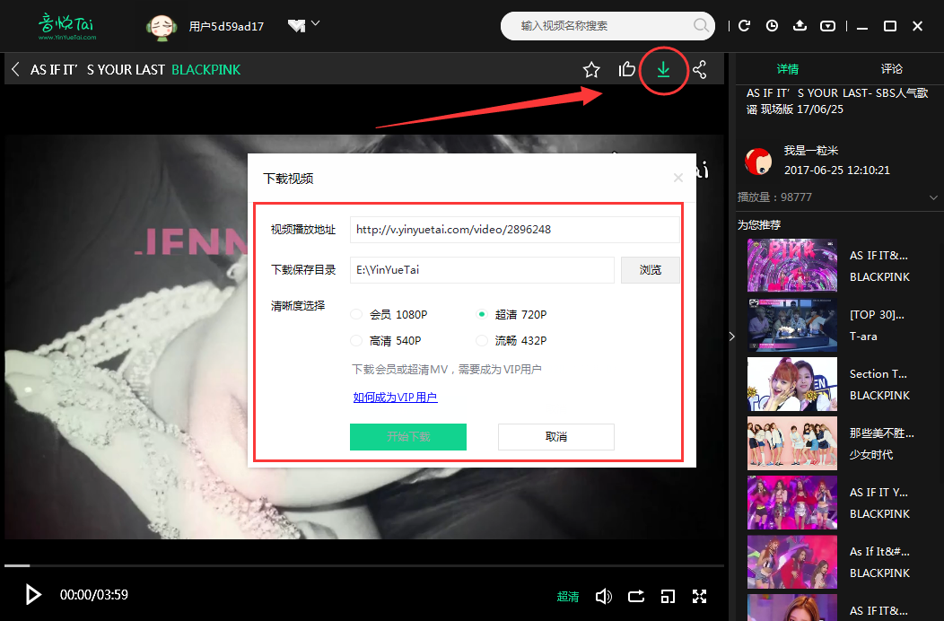The width and height of the screenshot is (944, 621).
Task: Click the refresh icon in the top toolbar
Action: 744,26
